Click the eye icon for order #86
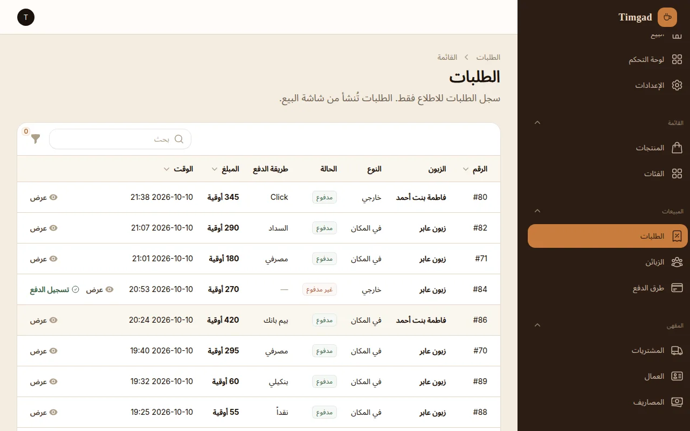Viewport: 690px width, 431px height. coord(53,320)
